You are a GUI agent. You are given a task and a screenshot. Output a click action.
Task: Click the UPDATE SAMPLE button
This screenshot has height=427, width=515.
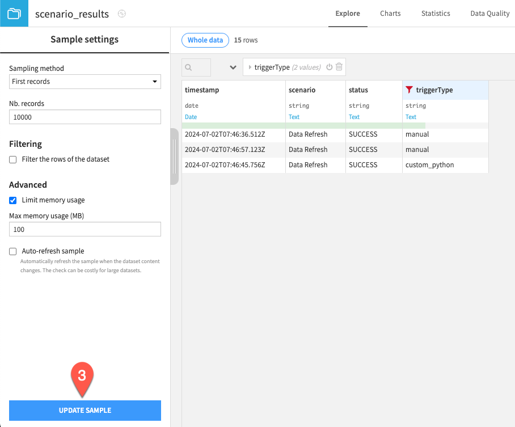click(85, 410)
